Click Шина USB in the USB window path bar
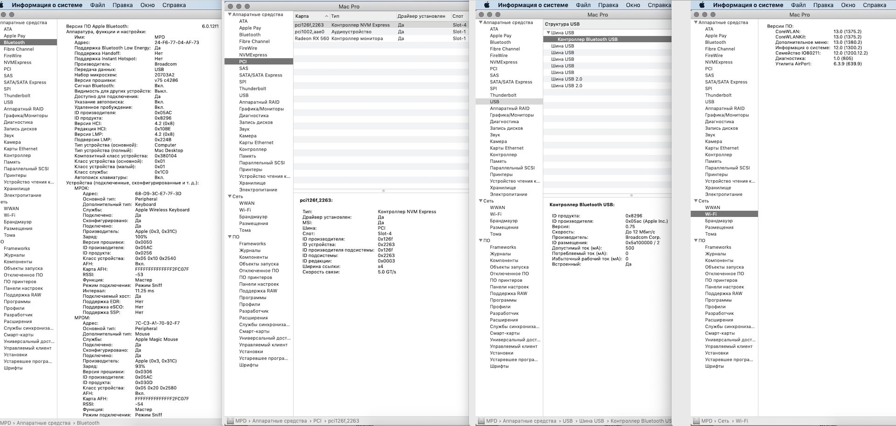The image size is (896, 426). point(591,421)
